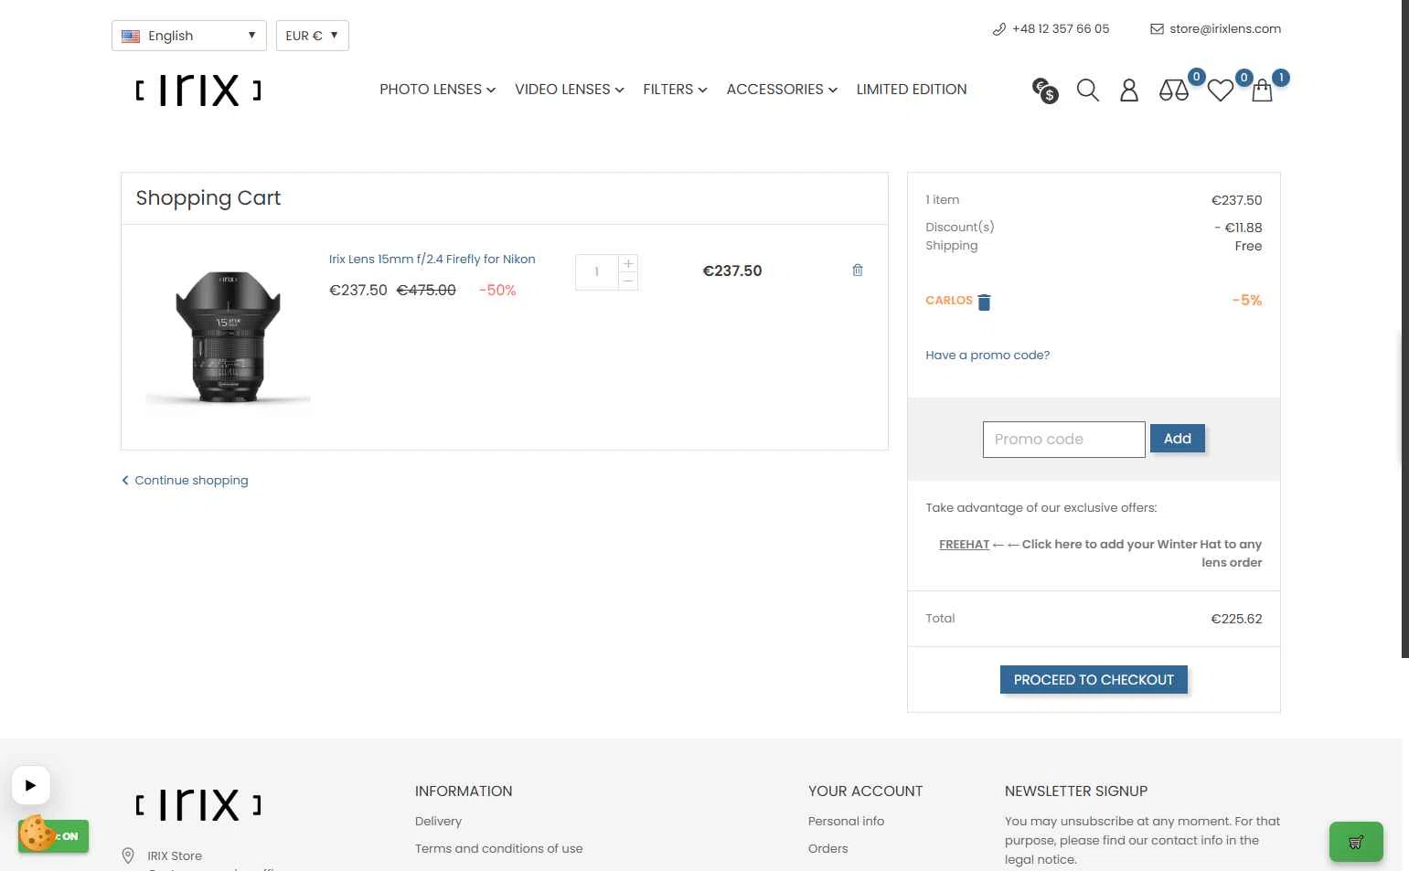Viewport: 1409px width, 871px height.
Task: Click the store@irixlens.com email link
Action: 1225,29
